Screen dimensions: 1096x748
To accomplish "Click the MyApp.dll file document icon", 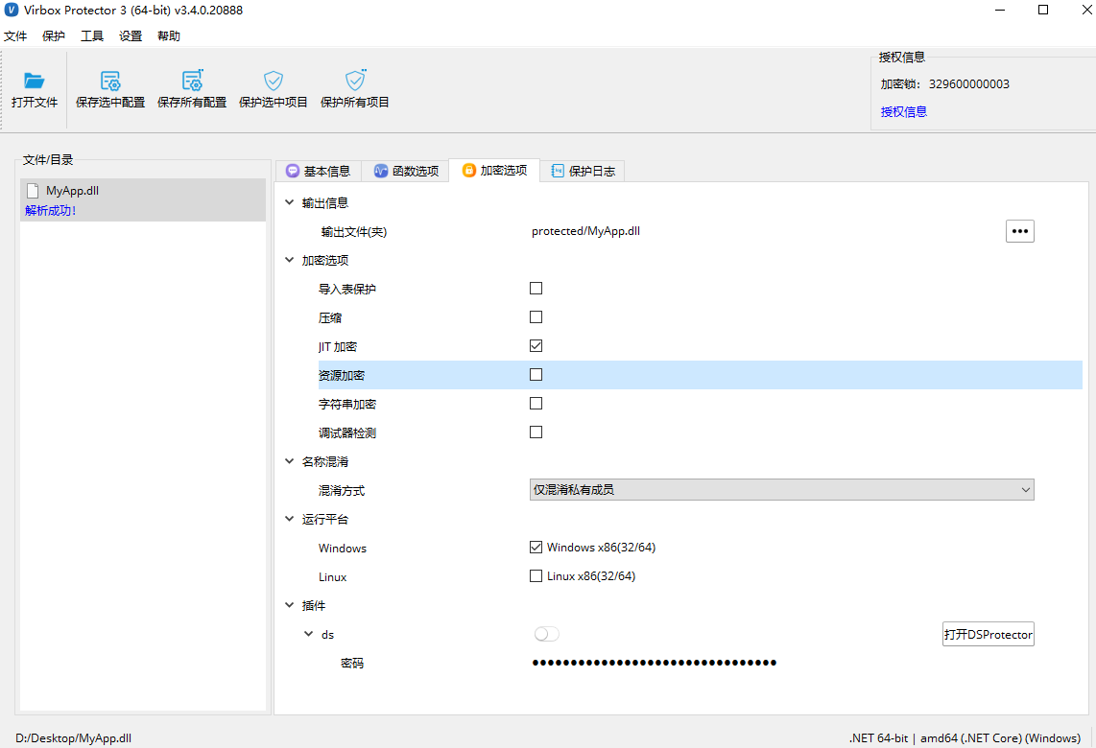I will [x=33, y=191].
